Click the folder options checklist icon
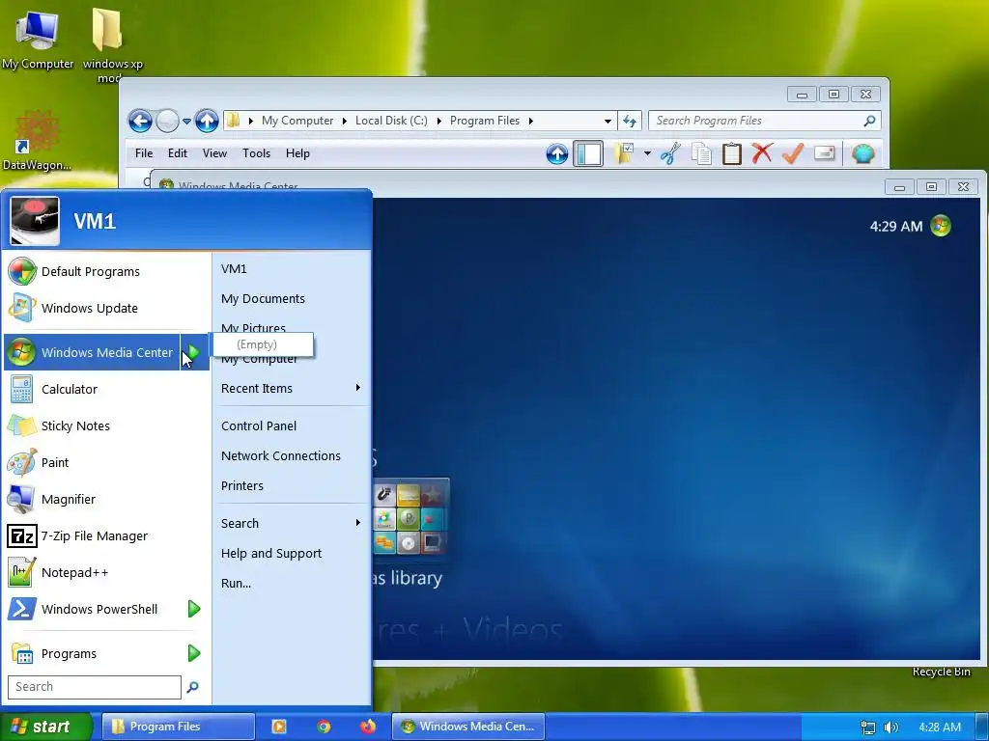 tap(624, 153)
